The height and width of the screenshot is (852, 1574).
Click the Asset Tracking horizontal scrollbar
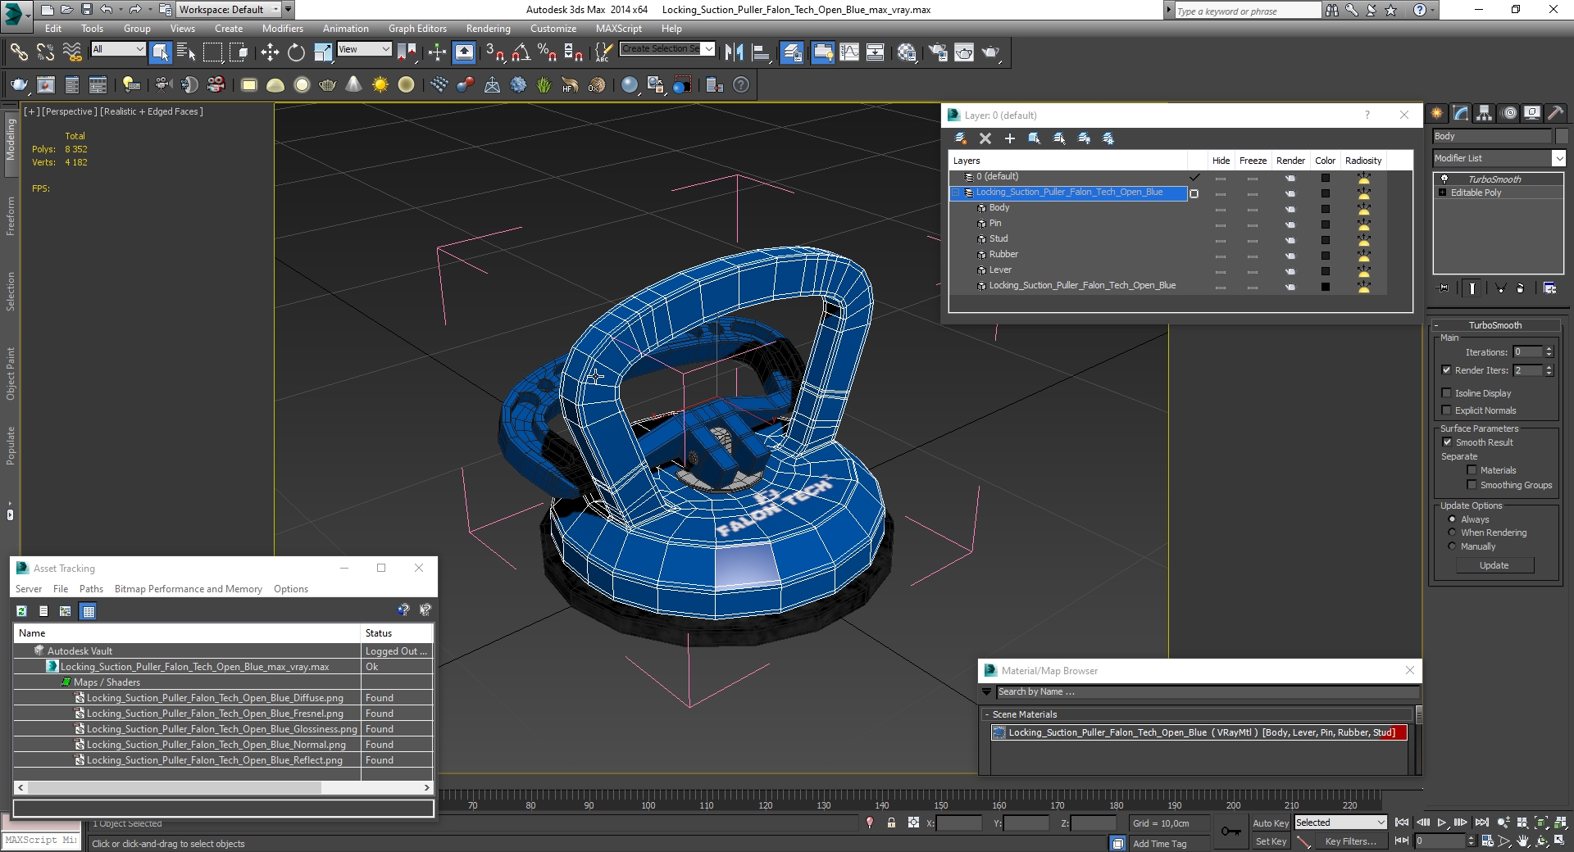coord(221,788)
